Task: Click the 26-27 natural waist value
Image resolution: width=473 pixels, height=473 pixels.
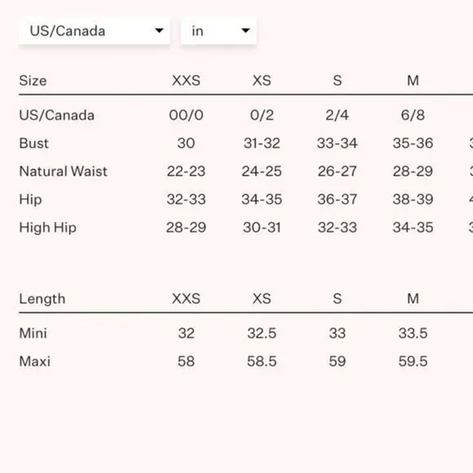Action: coord(338,171)
